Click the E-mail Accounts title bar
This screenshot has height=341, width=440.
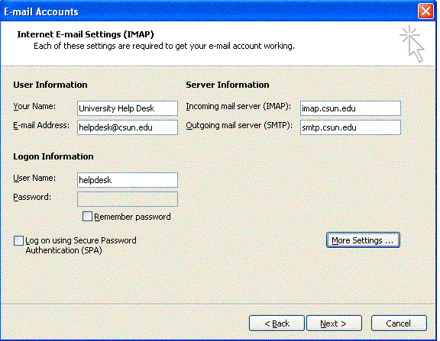(x=208, y=11)
